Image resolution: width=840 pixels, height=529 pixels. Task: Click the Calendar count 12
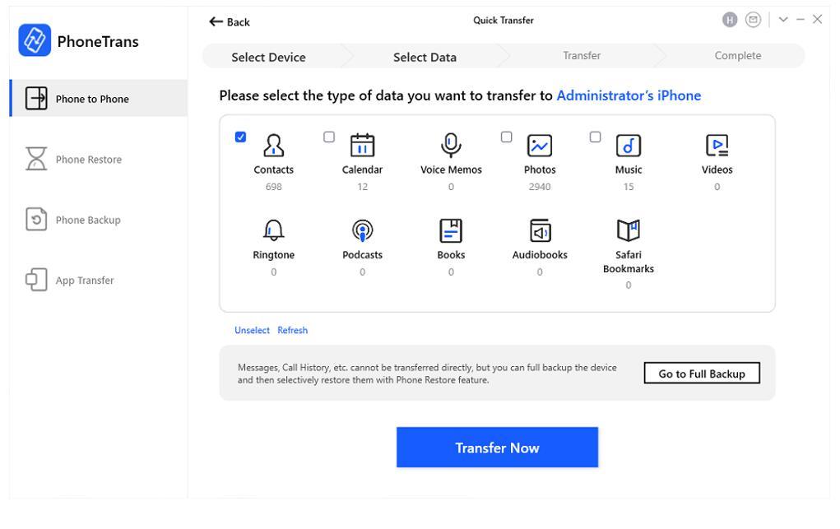(x=363, y=187)
